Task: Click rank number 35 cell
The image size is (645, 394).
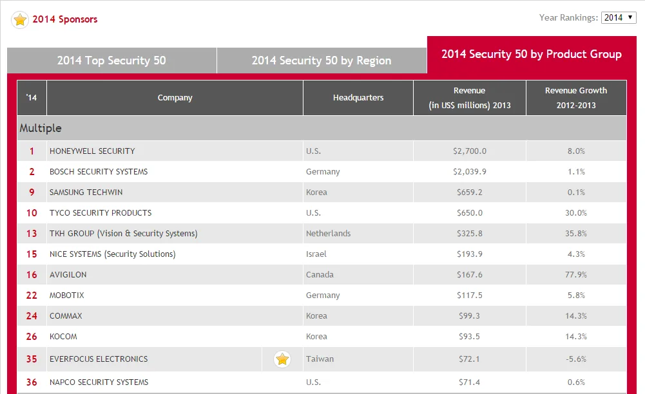Action: [x=32, y=359]
